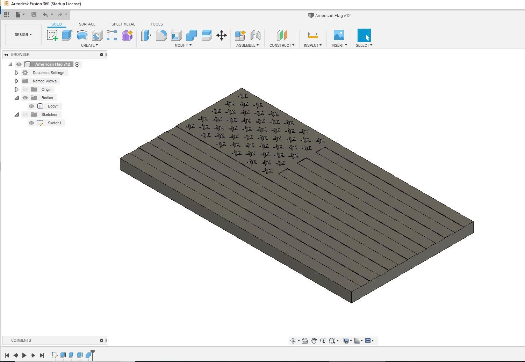Switch to the Sheet Metal tab
The height and width of the screenshot is (362, 525).
pyautogui.click(x=123, y=24)
